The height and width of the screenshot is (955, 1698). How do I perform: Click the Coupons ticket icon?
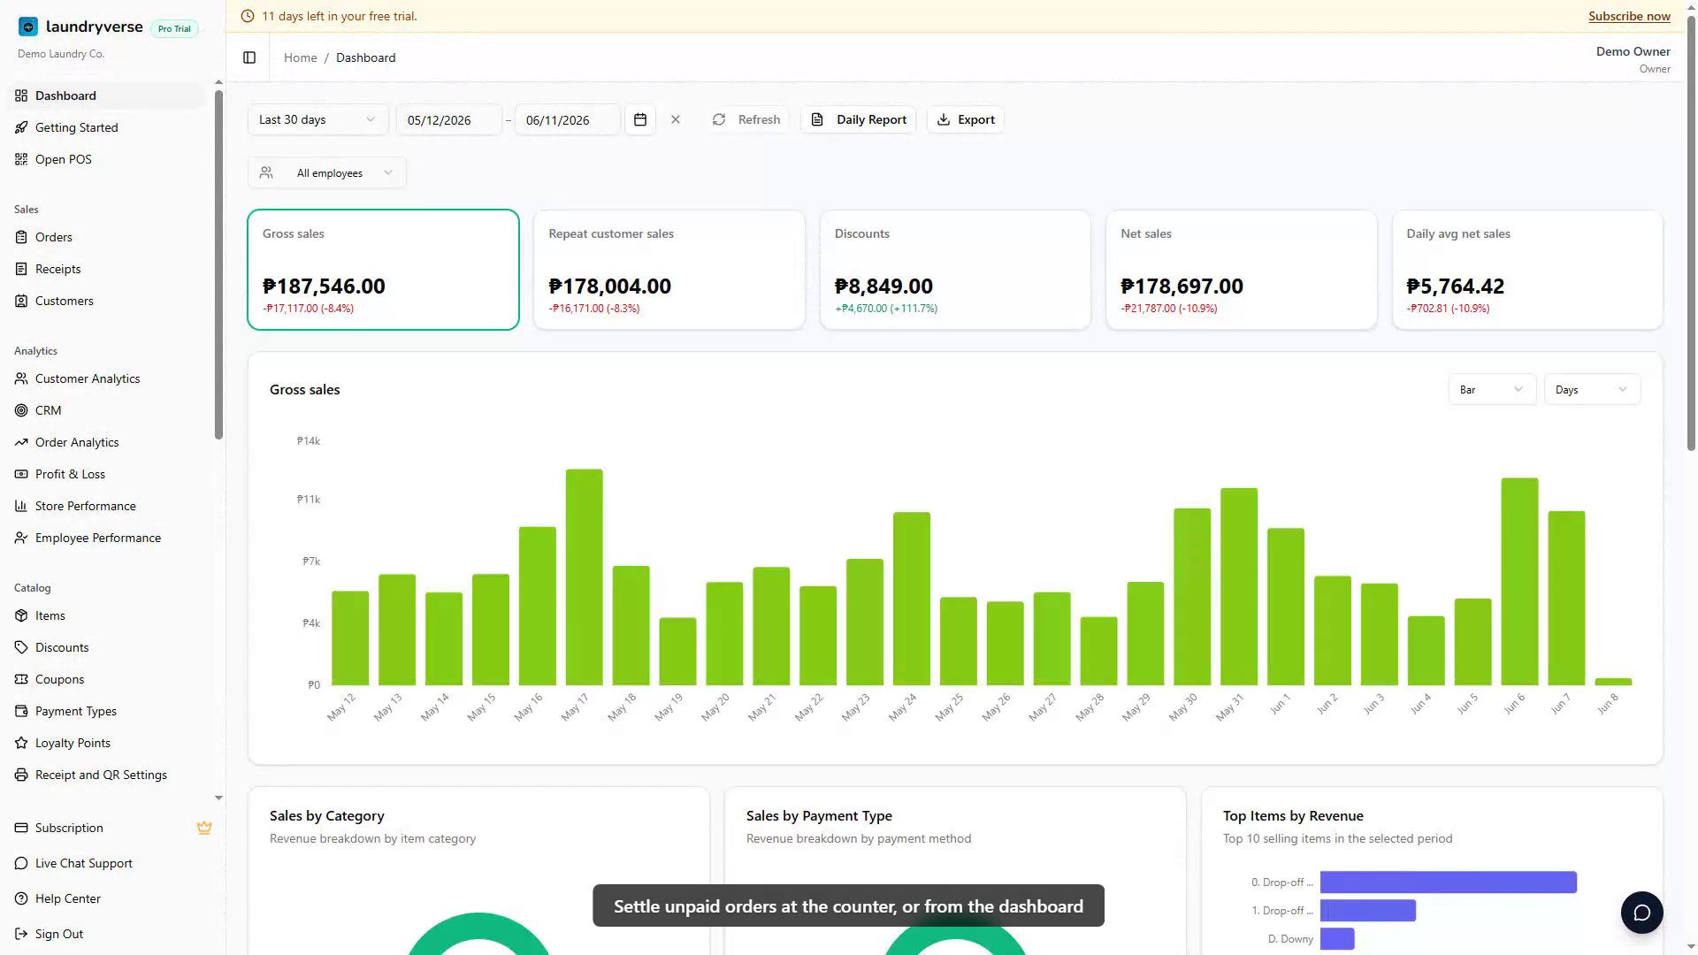21,679
